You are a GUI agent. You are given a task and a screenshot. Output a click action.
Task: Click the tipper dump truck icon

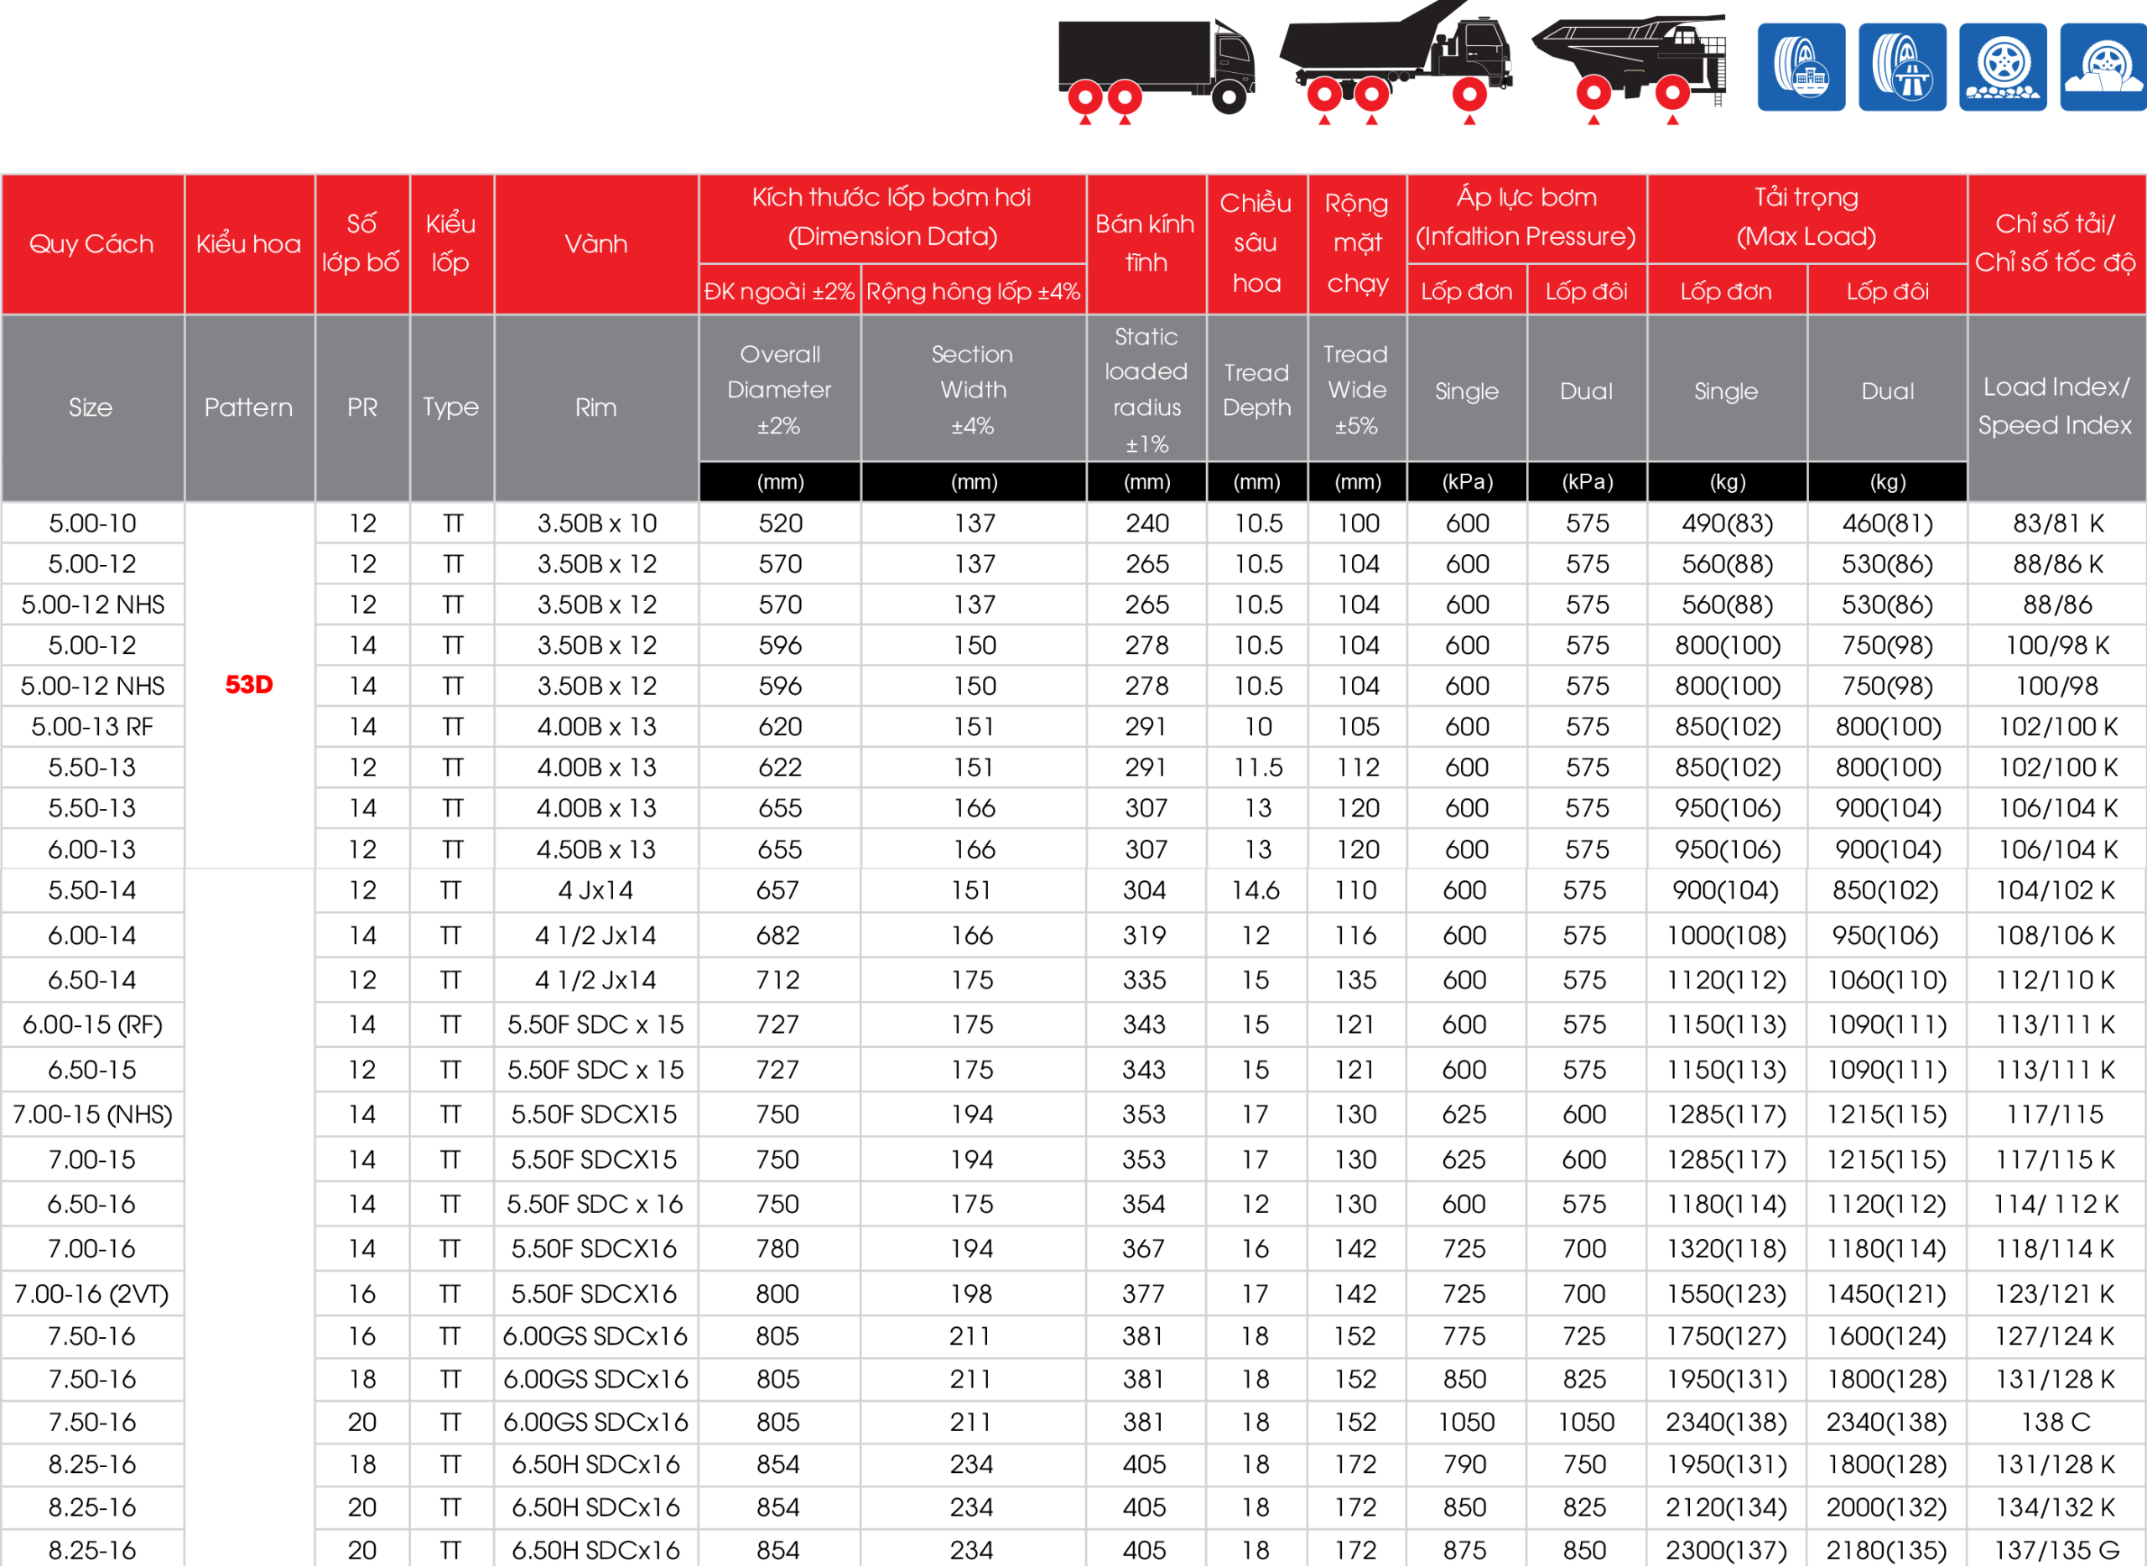coord(1395,63)
